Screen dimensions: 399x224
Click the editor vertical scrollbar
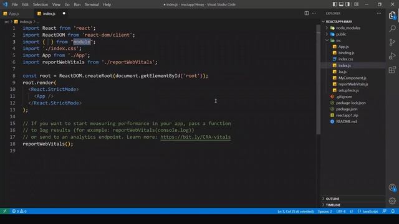coord(319,80)
